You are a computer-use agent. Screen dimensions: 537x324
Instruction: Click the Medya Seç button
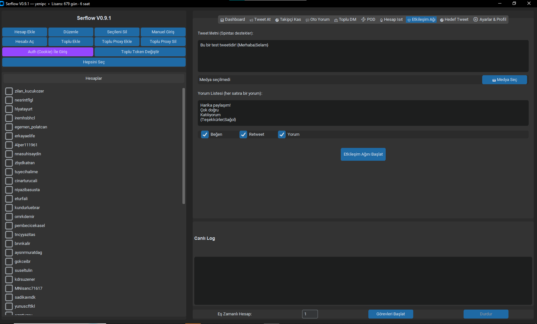[x=505, y=80]
